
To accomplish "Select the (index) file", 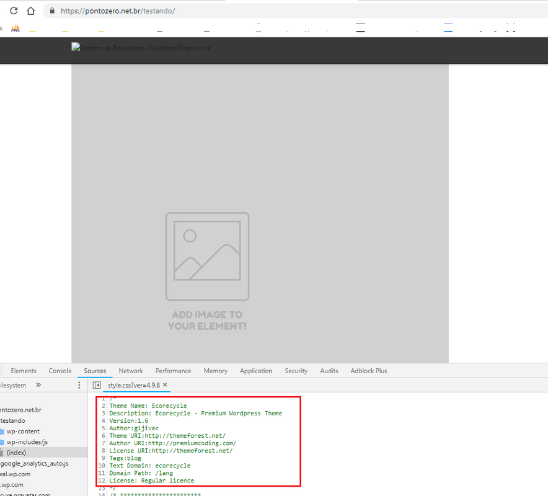I will (x=16, y=453).
